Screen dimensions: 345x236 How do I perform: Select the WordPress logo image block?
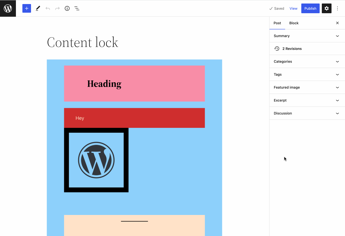point(96,160)
